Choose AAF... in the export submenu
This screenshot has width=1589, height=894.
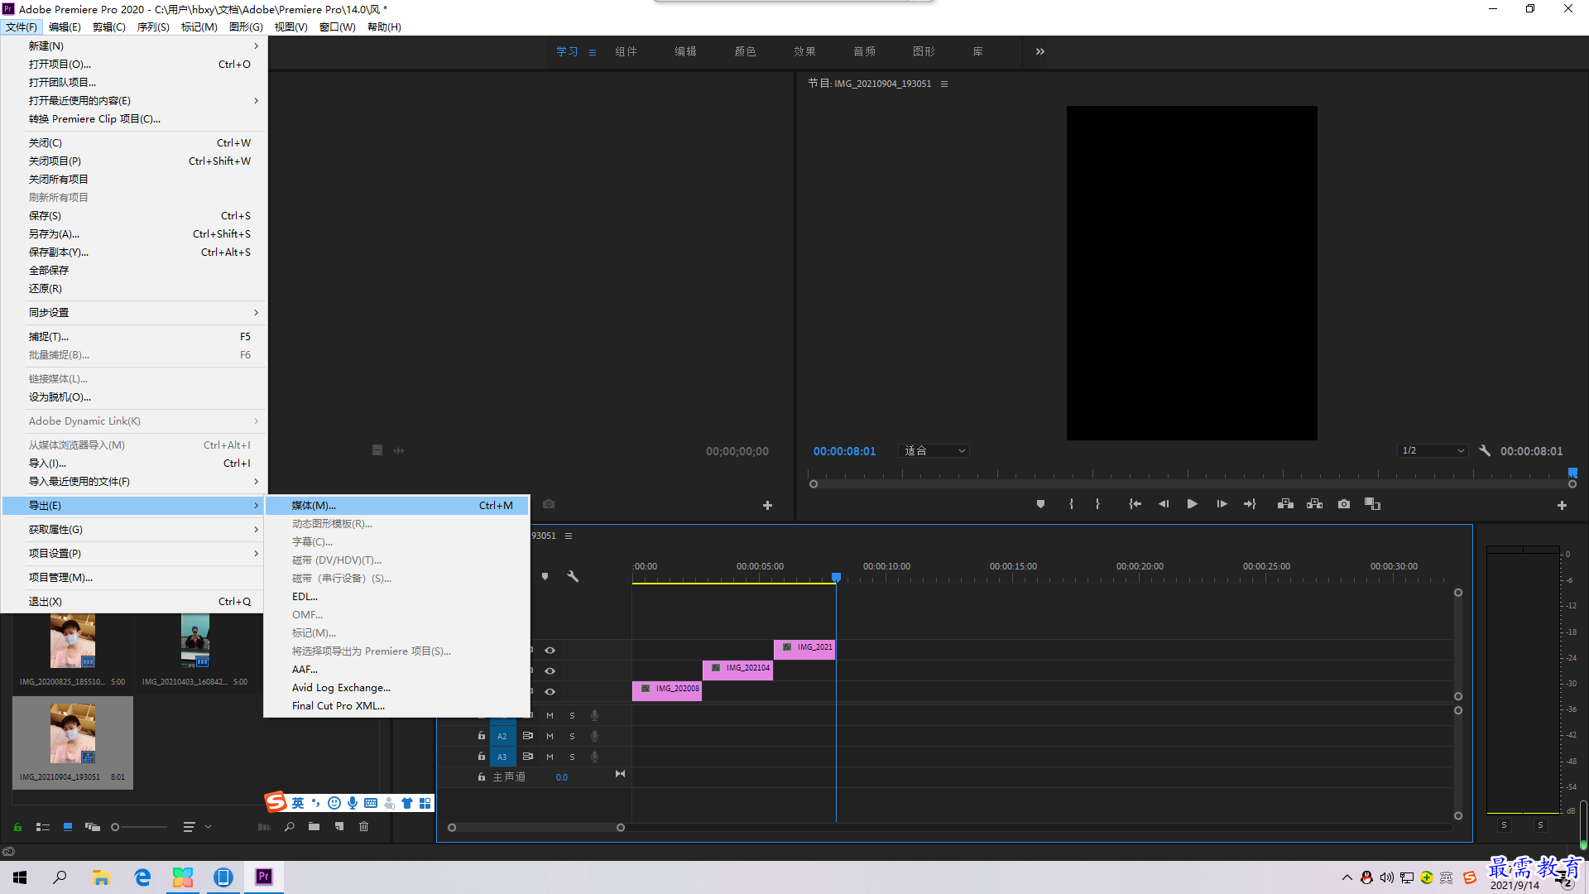[397, 669]
